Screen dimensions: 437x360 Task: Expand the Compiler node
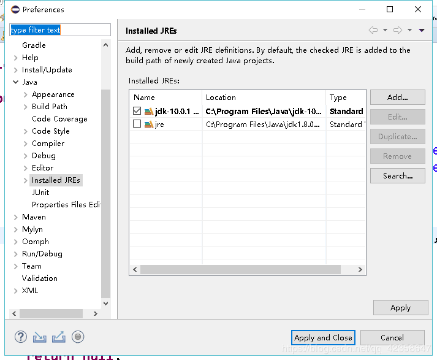point(25,144)
